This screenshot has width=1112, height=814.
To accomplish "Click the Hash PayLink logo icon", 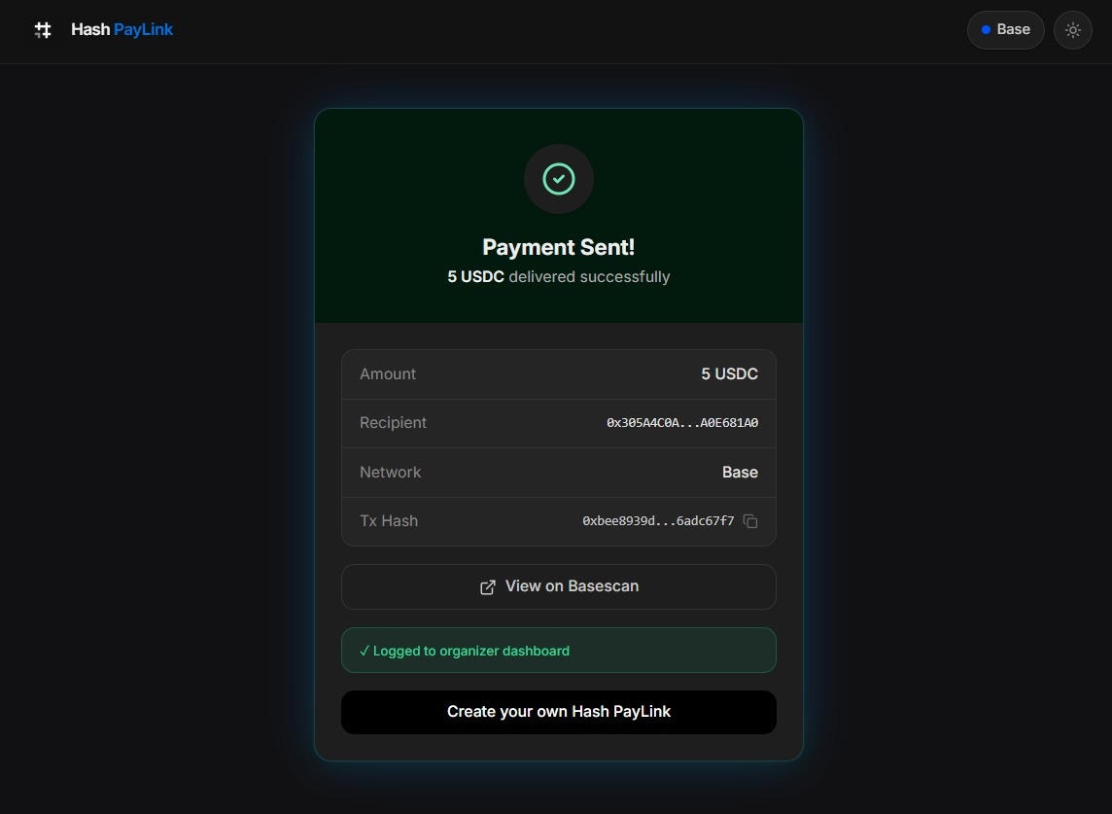I will point(43,30).
